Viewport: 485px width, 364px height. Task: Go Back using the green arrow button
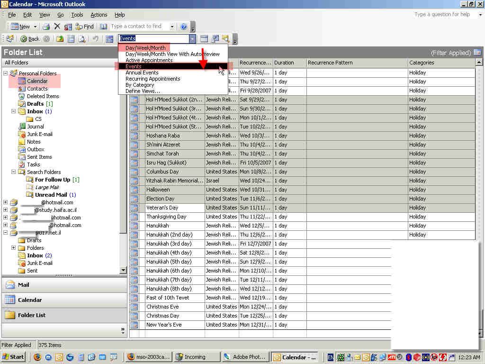point(30,39)
